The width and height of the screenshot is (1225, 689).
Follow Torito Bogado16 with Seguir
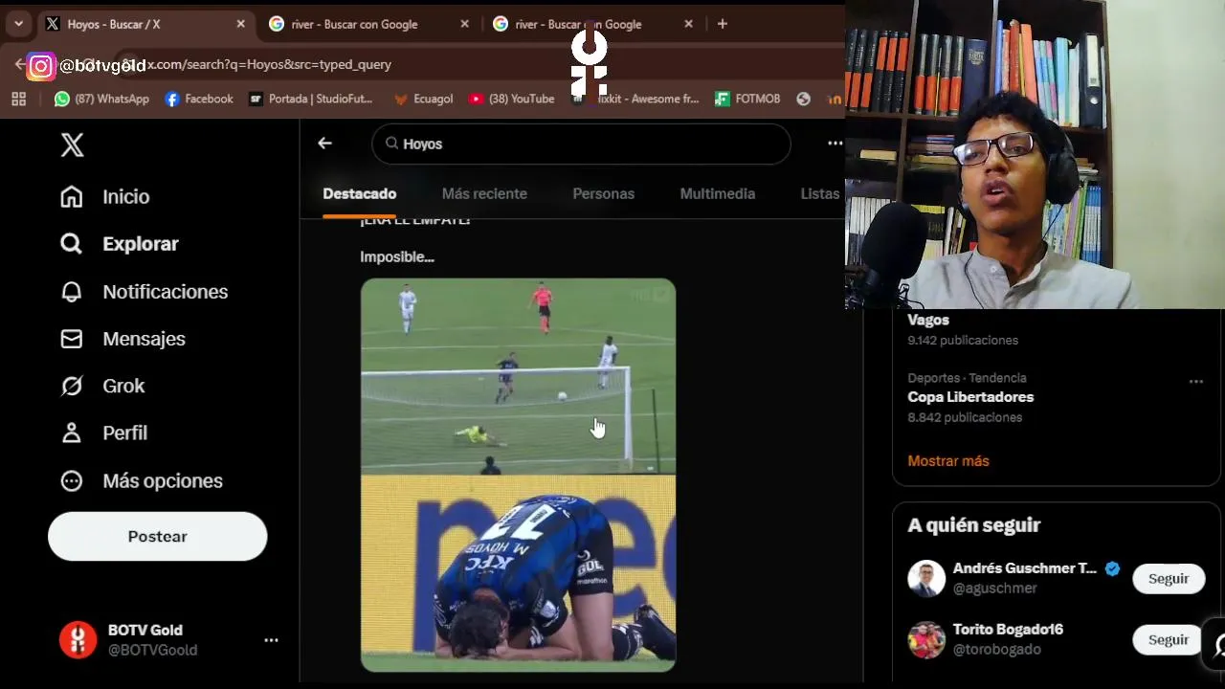[1169, 640]
